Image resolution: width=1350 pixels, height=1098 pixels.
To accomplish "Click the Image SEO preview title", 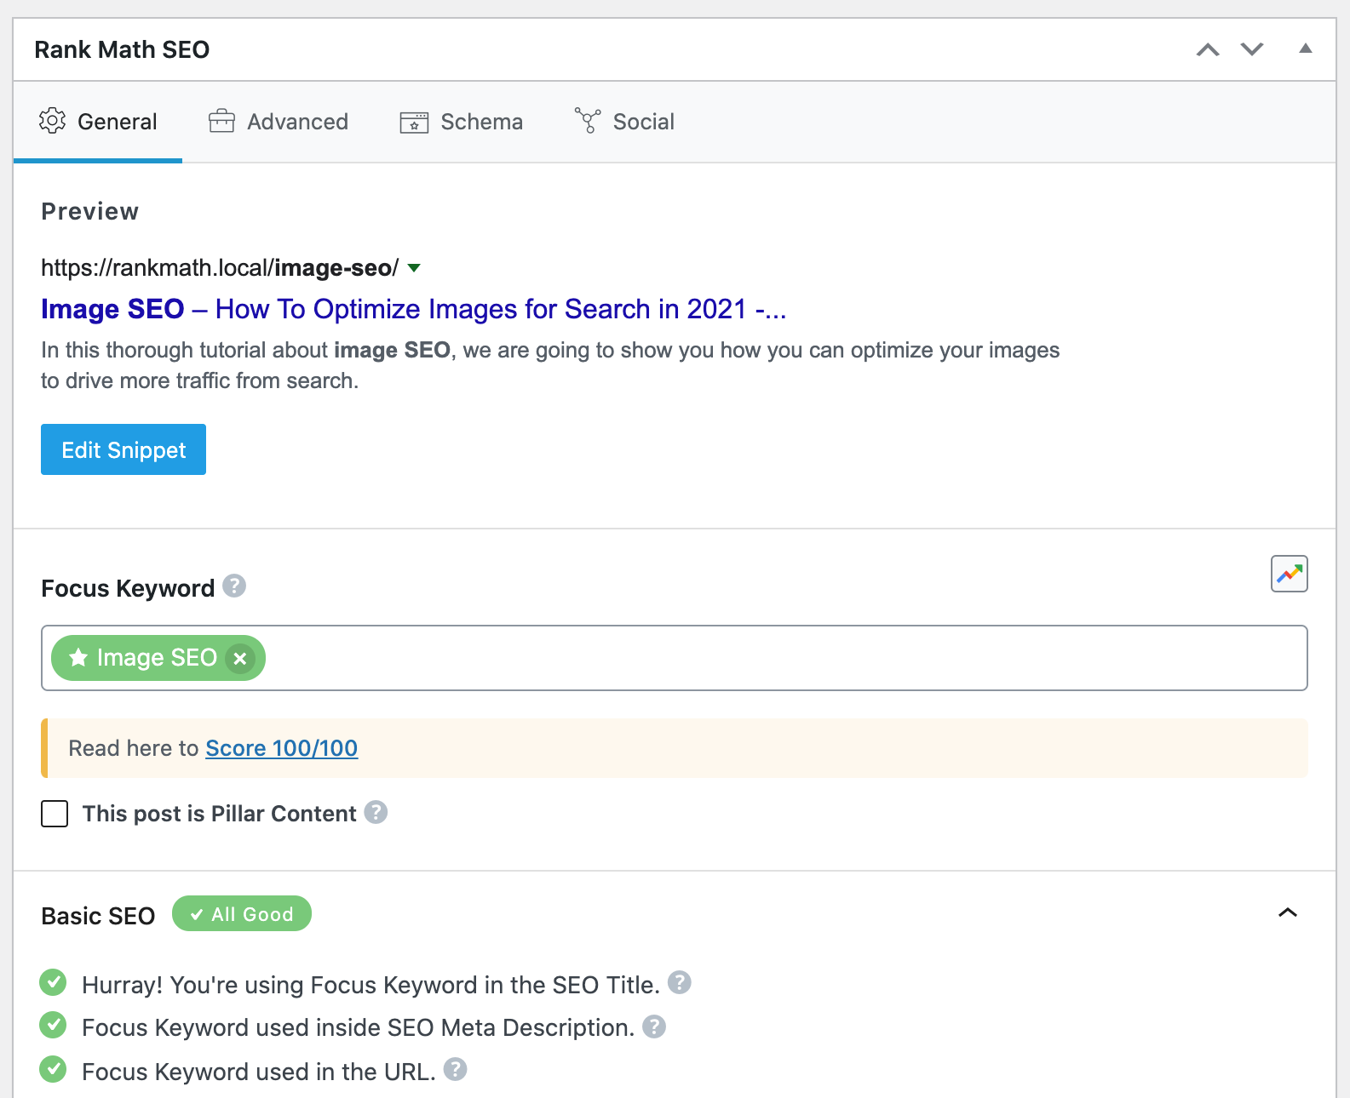I will (413, 309).
